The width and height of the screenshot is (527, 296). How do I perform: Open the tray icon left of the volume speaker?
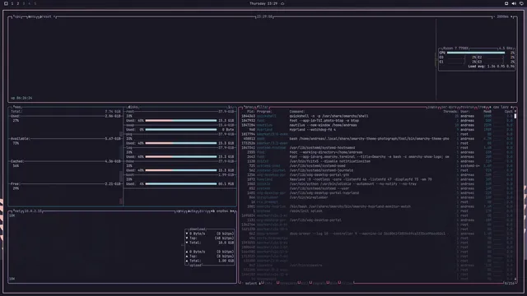pyautogui.click(x=506, y=3)
